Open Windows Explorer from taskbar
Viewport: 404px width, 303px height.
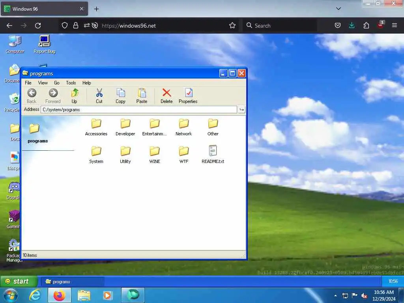point(84,296)
